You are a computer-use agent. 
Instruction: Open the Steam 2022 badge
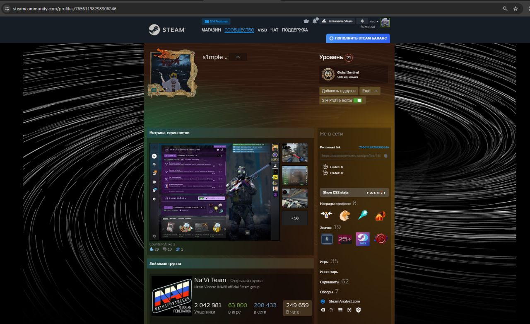(x=363, y=239)
